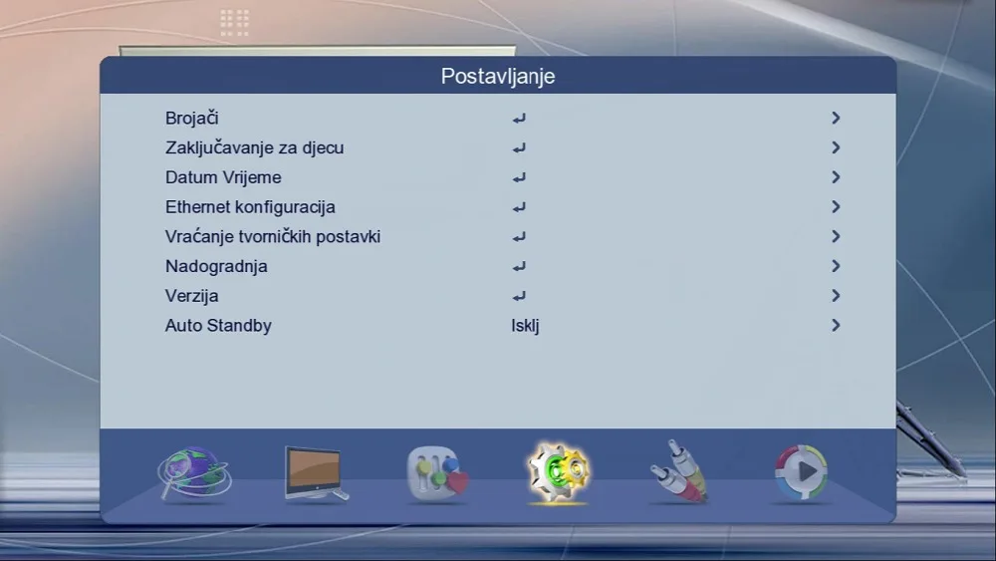Expand the chevron on the Verzija row

pos(836,295)
